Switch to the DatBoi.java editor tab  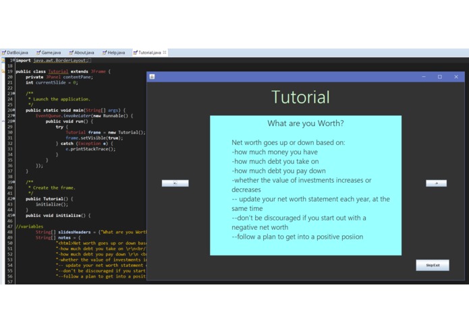point(15,53)
